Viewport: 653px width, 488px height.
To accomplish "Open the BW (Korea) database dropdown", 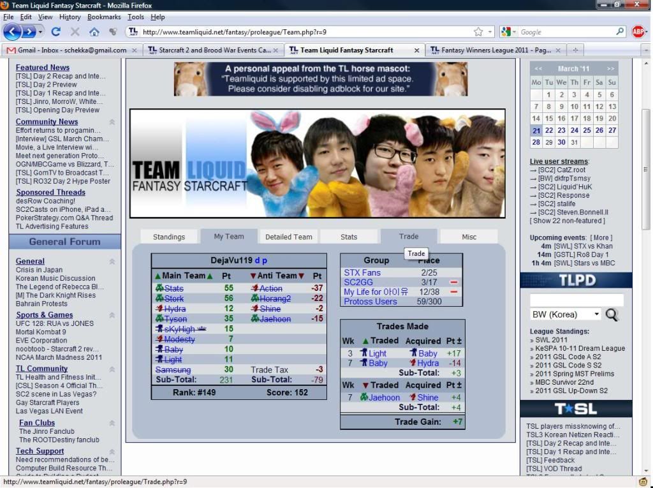I will pos(565,314).
